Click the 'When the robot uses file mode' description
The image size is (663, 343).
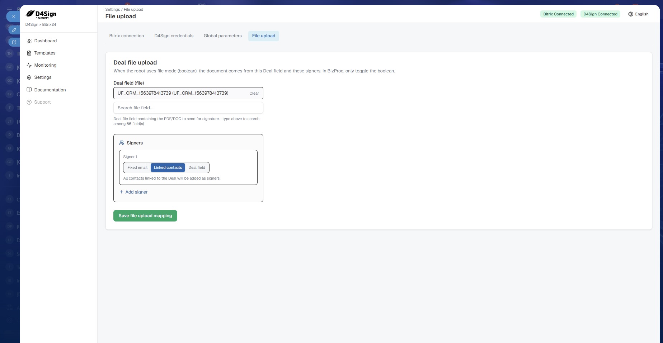coord(254,71)
